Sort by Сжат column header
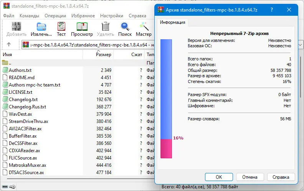 point(129,55)
